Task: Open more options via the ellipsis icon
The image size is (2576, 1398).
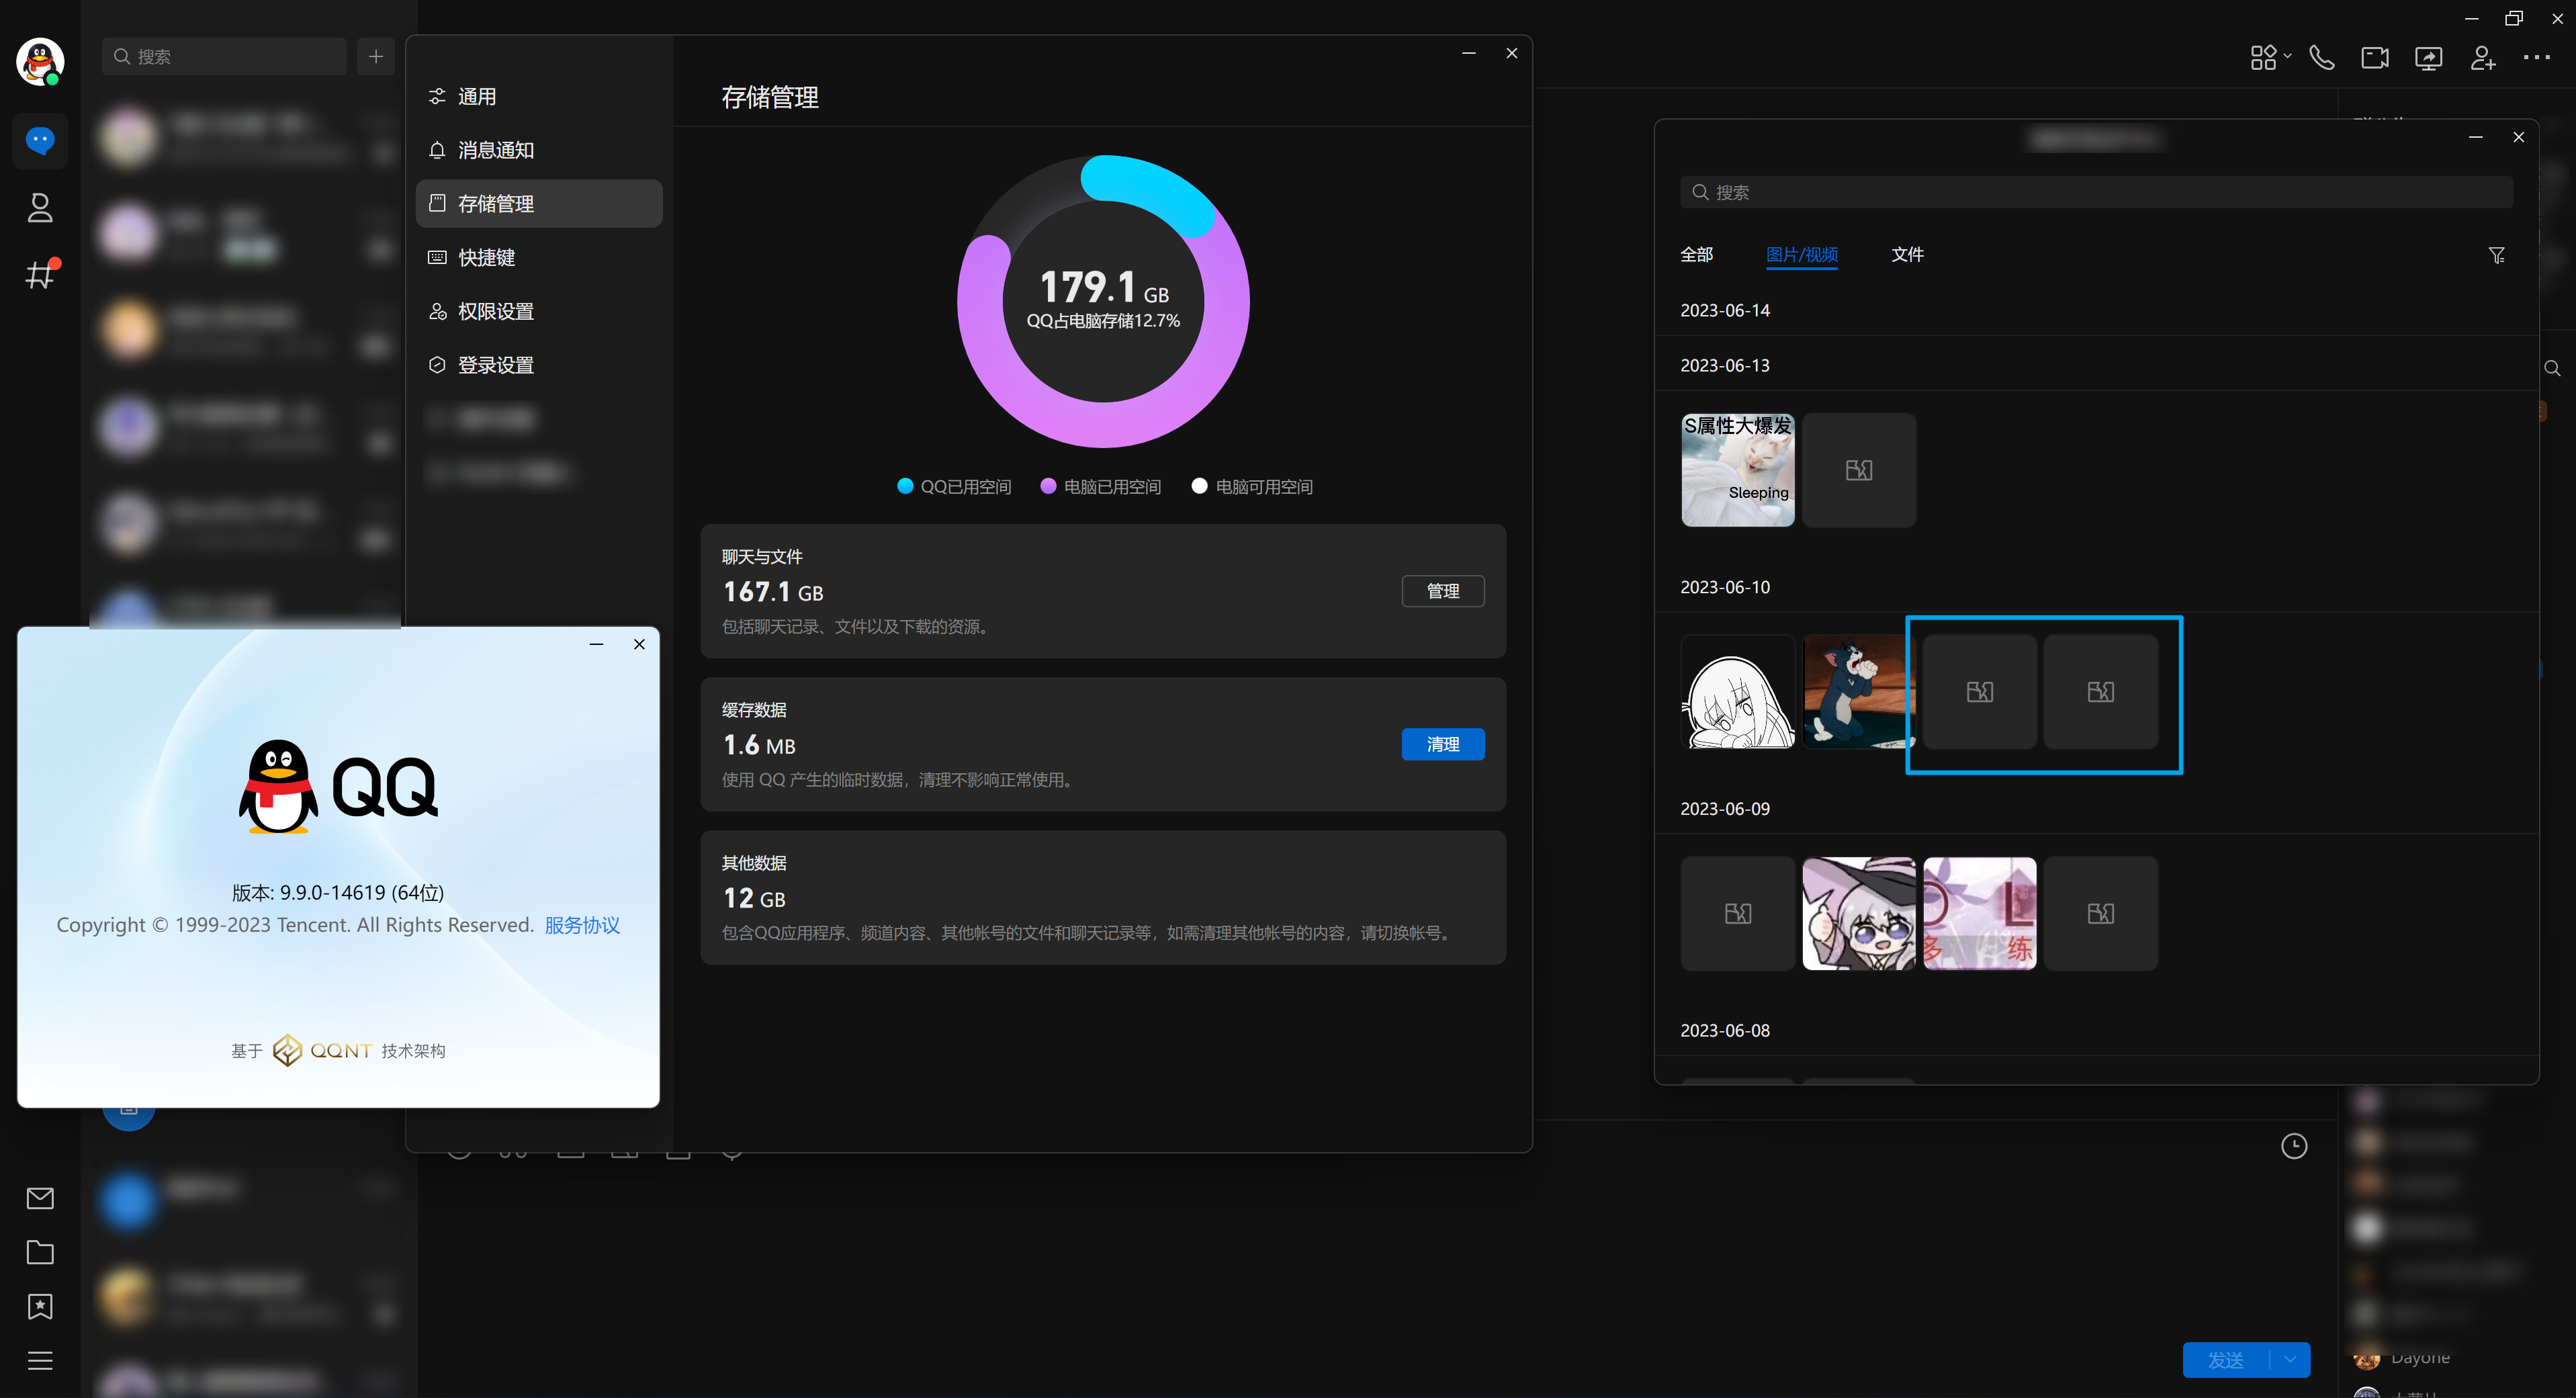Action: (2537, 57)
